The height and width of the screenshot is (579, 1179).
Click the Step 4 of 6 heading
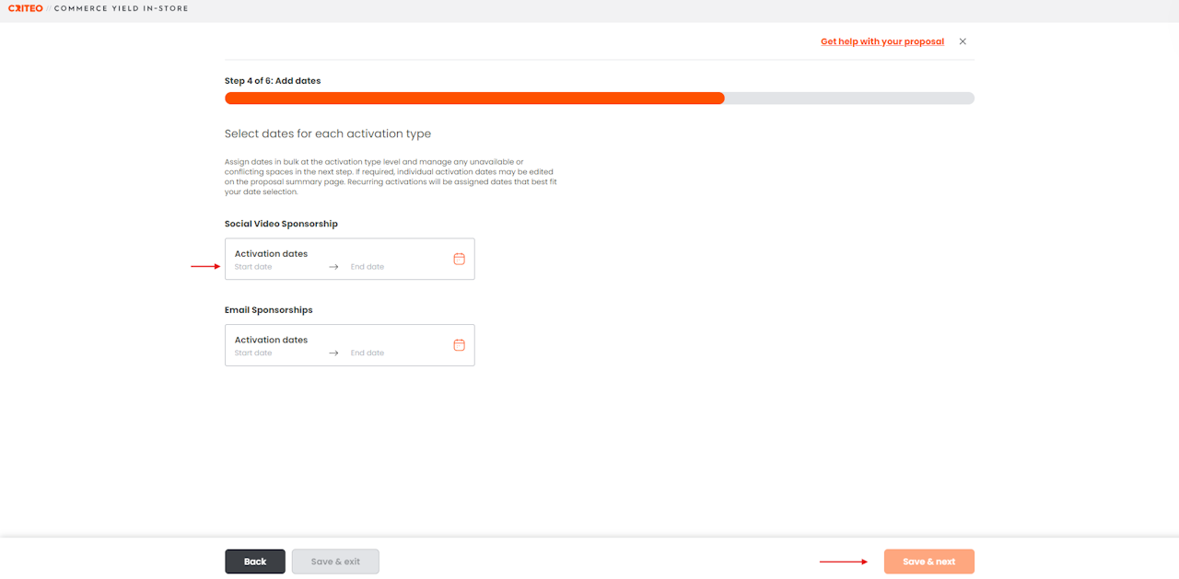coord(273,81)
